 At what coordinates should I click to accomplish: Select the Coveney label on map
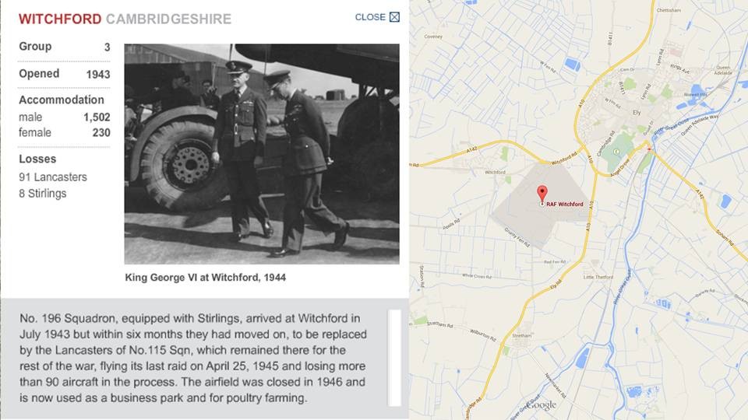click(433, 37)
